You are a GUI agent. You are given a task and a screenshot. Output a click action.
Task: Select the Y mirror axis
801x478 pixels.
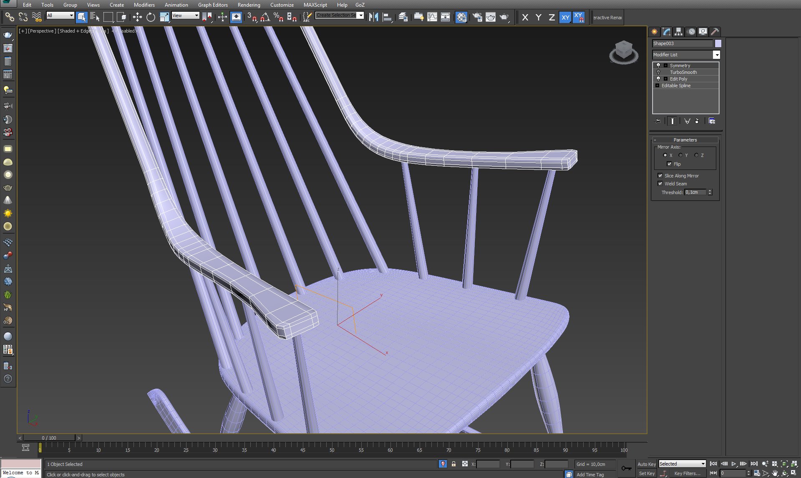click(680, 155)
